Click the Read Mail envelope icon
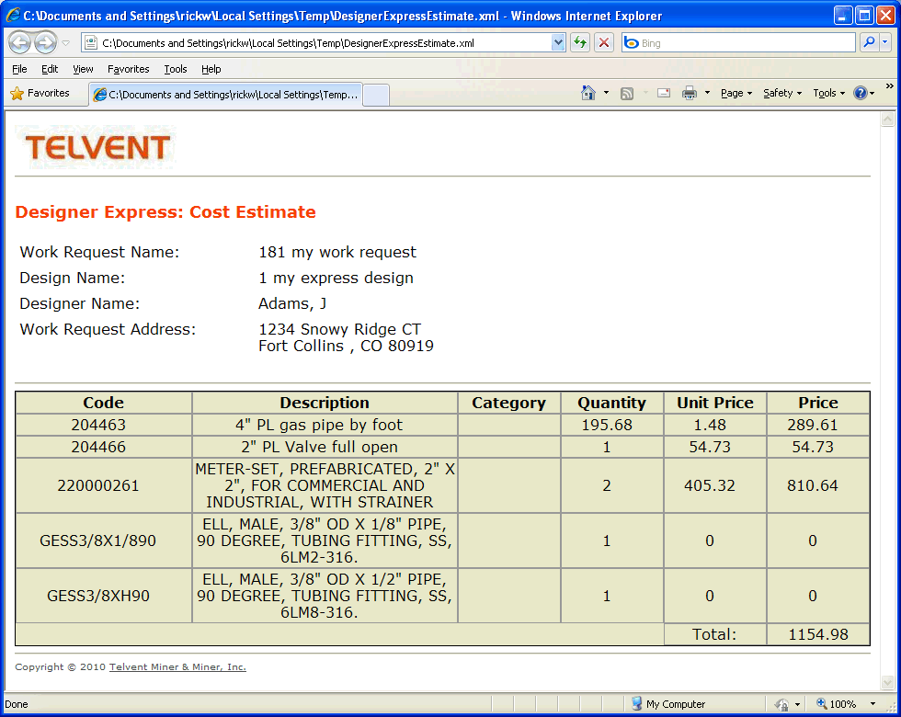901x717 pixels. [664, 93]
